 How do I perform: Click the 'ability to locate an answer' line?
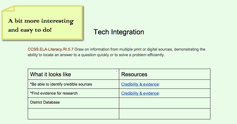pyautogui.click(x=96, y=55)
